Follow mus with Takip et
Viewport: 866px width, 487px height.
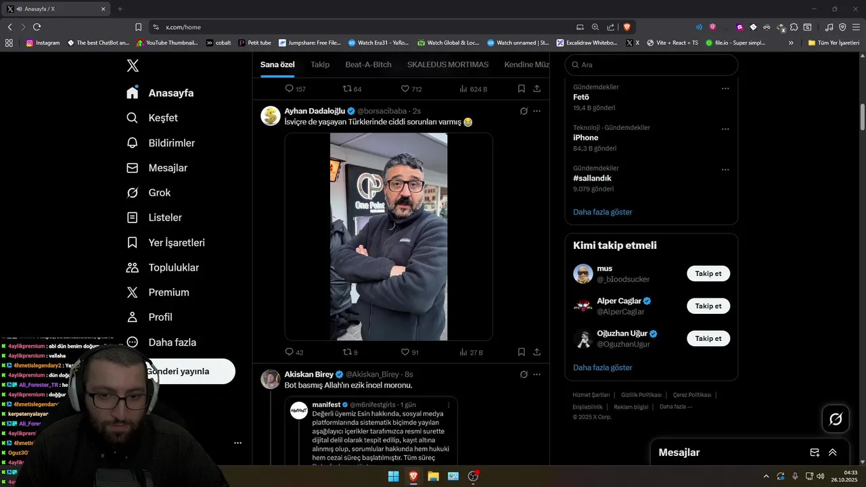708,274
